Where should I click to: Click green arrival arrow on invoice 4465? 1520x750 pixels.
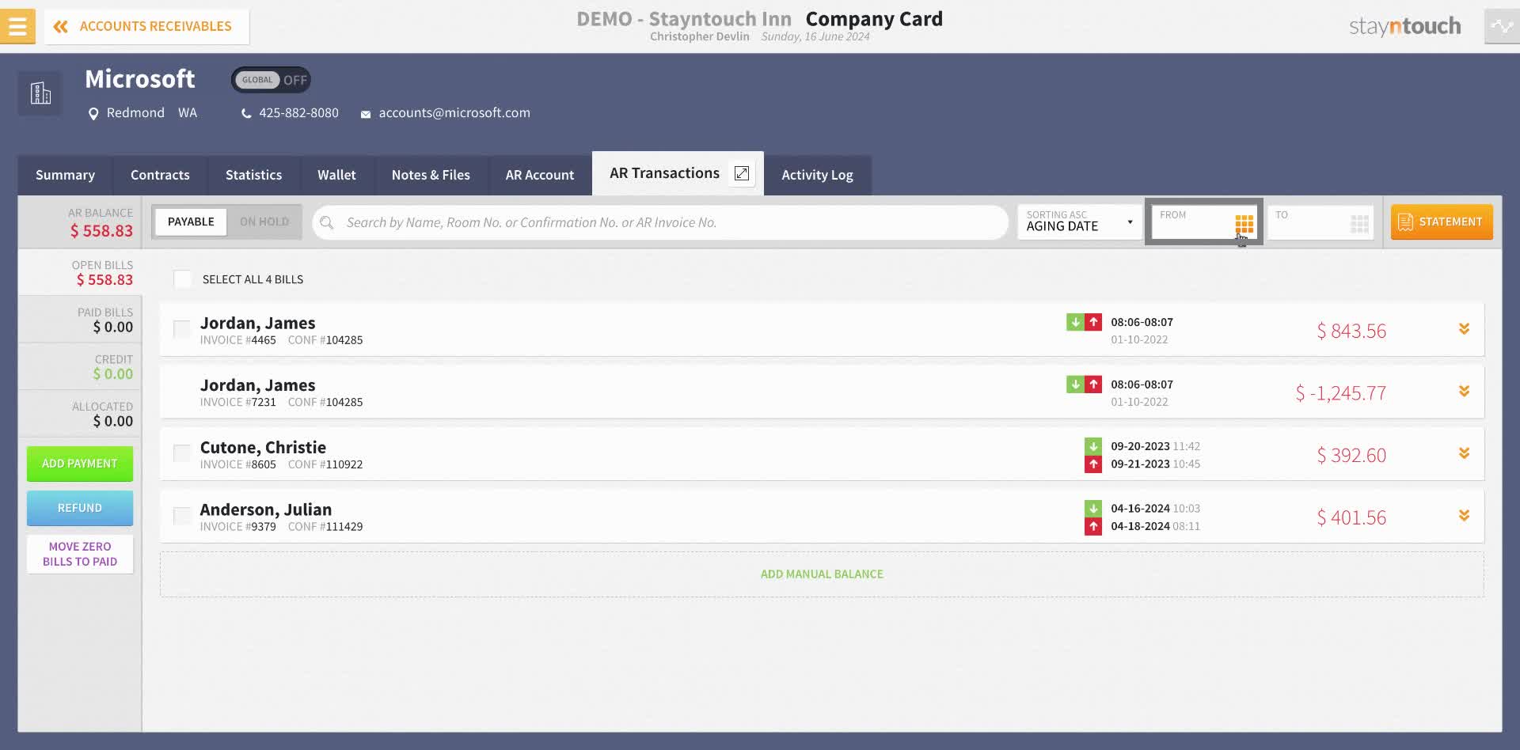tap(1075, 322)
